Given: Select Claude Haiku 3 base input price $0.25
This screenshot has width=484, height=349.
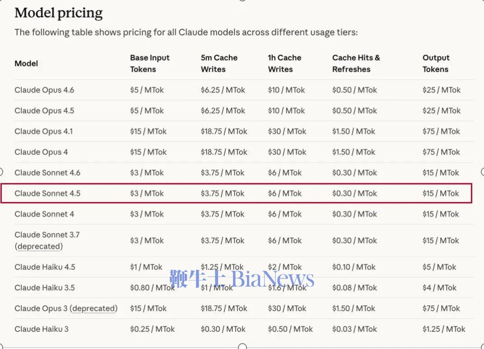Looking at the screenshot, I should (152, 329).
